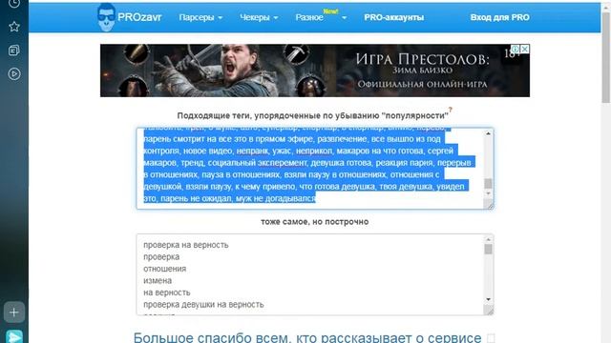Open the collections icon in browser sidebar
Viewport: 611px width, 343px height.
point(14,50)
